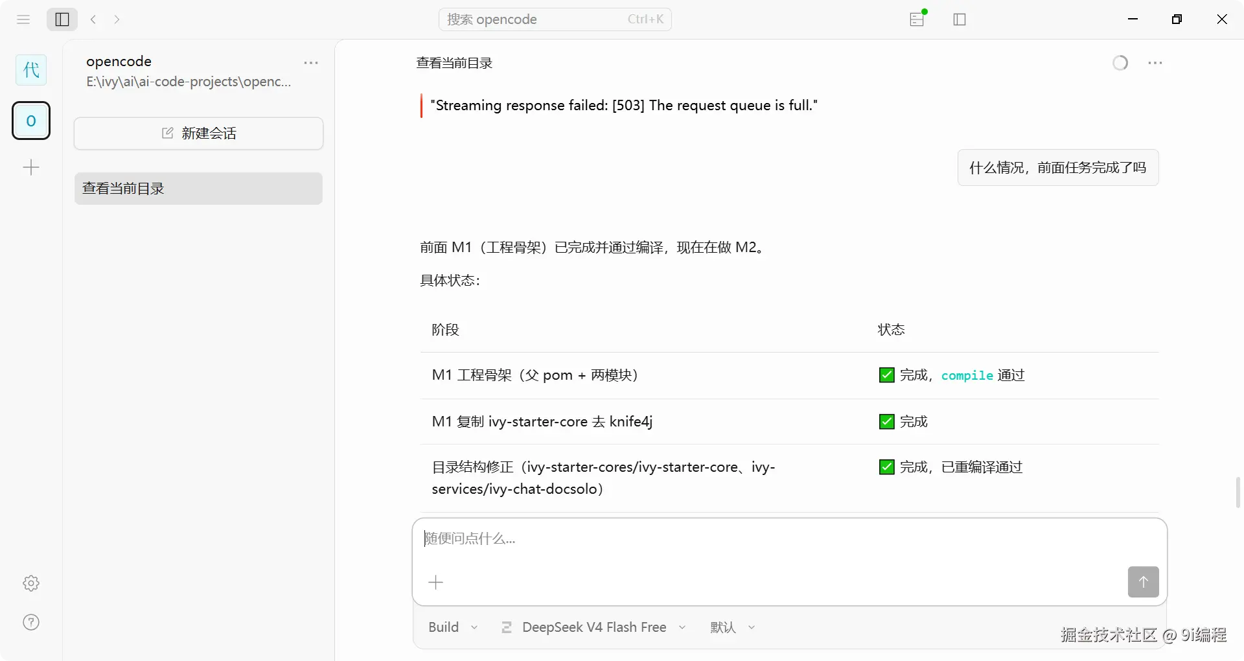Go forward with the right arrow
The image size is (1244, 661).
tap(117, 19)
